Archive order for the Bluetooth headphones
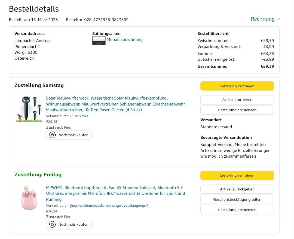The height and width of the screenshot is (239, 294). coord(237,210)
